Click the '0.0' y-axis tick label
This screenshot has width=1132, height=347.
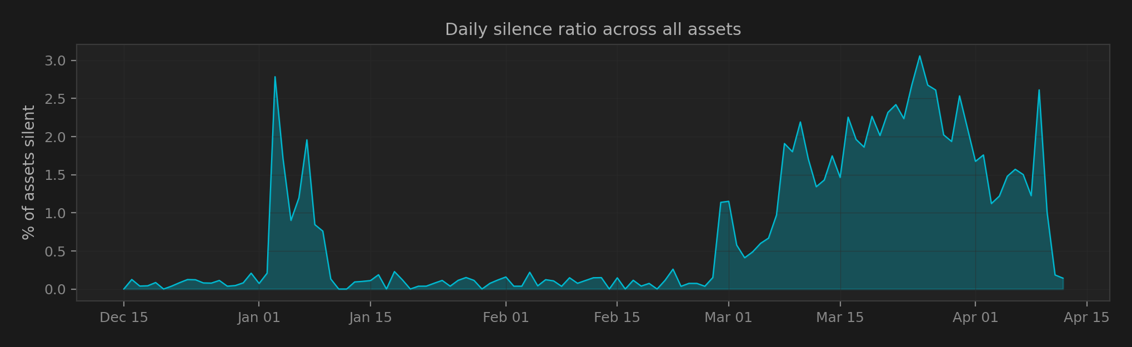tap(56, 290)
